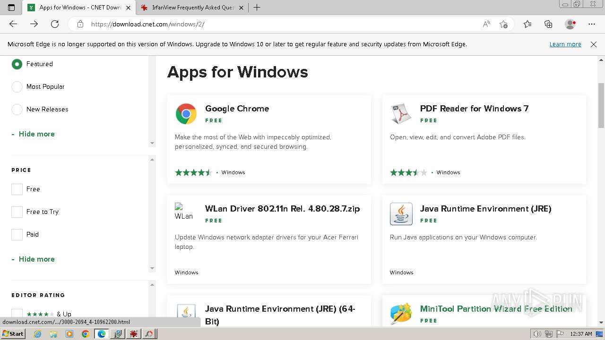
Task: Switch to IrfanView FAQ tab
Action: pos(192,8)
